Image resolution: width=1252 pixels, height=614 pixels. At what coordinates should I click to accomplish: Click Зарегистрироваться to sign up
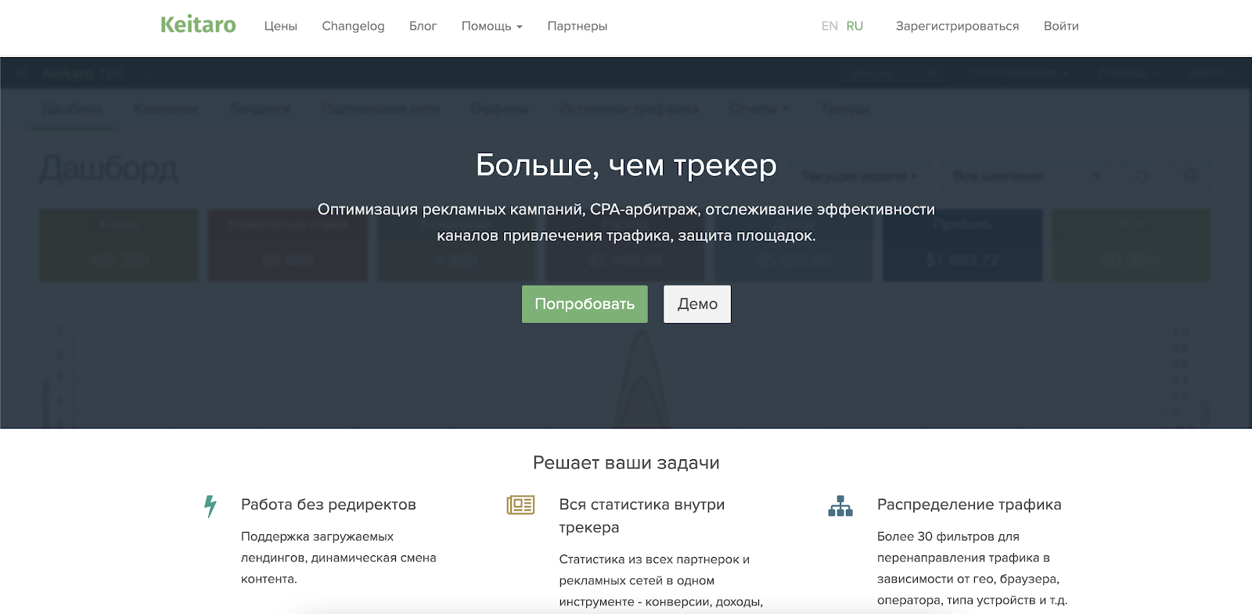(x=957, y=26)
